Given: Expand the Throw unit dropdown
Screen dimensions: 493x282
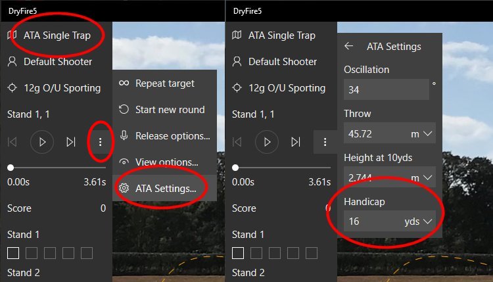Looking at the screenshot, I should point(429,134).
